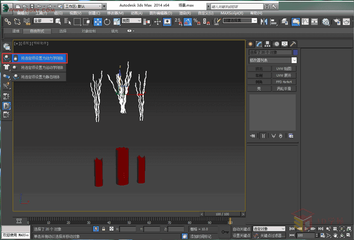Toggle the Angle Snap button
354x240 pixels.
tap(188, 22)
